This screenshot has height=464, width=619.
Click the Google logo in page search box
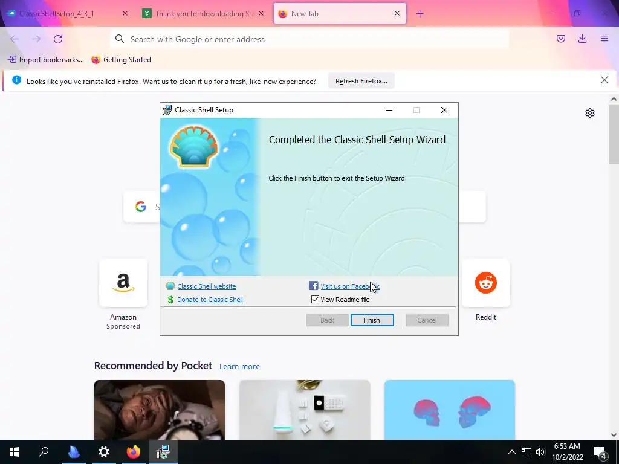(x=140, y=207)
